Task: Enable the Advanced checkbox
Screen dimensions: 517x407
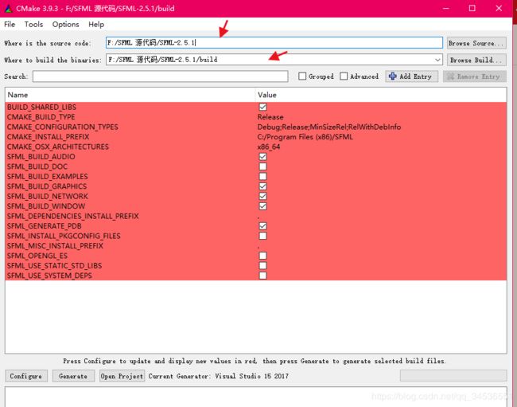Action: point(344,76)
